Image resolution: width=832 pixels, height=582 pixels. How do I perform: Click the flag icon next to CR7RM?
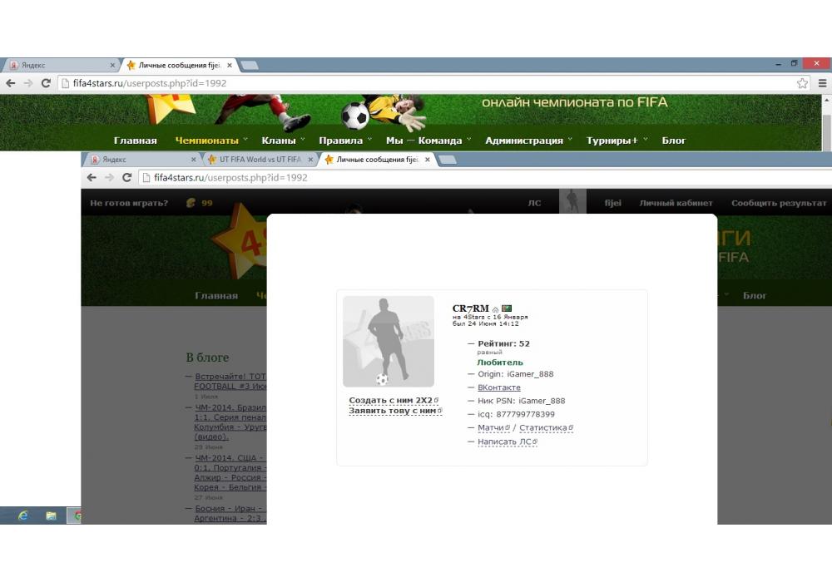(507, 308)
